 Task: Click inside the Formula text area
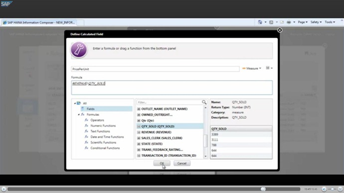172,88
